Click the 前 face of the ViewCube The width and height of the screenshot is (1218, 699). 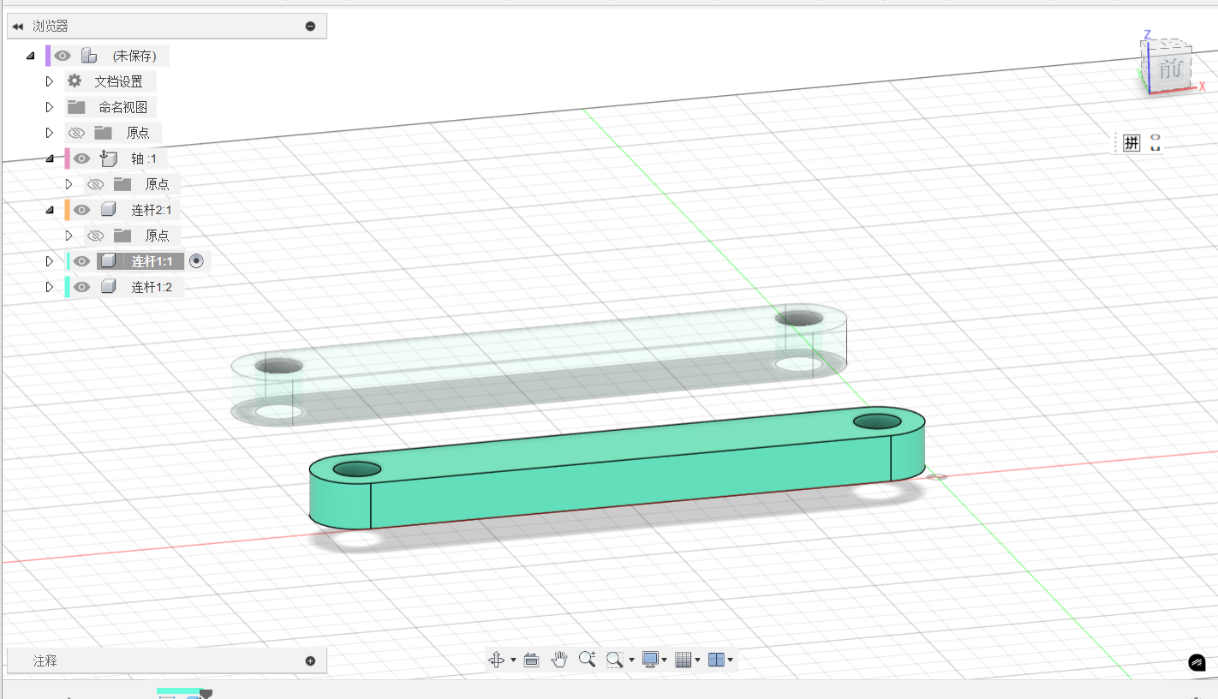pos(1170,70)
